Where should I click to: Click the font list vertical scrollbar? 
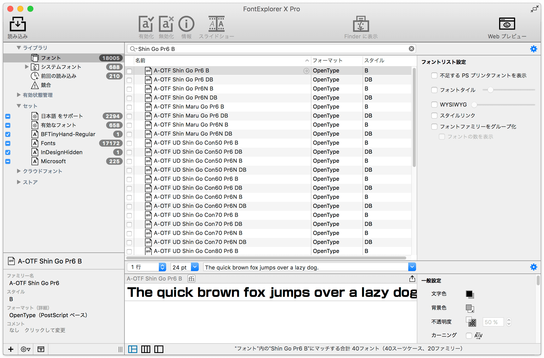414,117
